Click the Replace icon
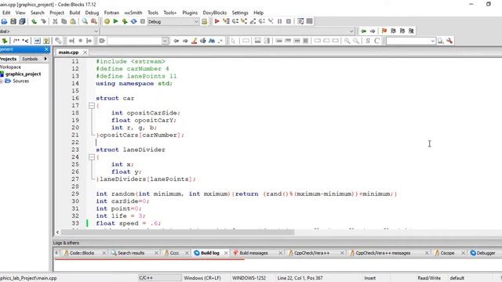502x282 pixels. click(x=94, y=21)
